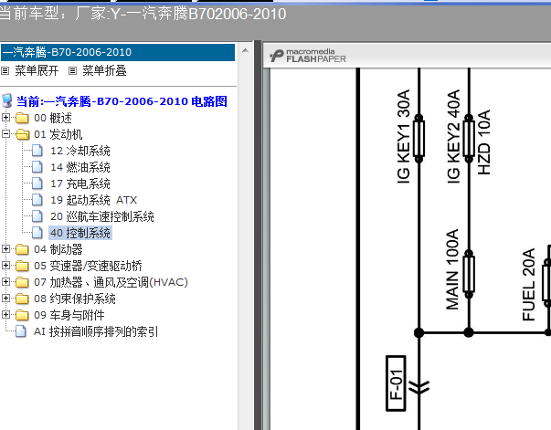Click the IG KEY2 40A fuse label

pyautogui.click(x=453, y=137)
